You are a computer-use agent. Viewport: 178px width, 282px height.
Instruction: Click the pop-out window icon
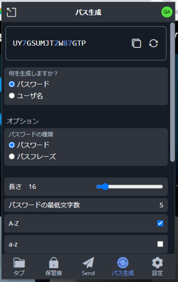(x=11, y=13)
